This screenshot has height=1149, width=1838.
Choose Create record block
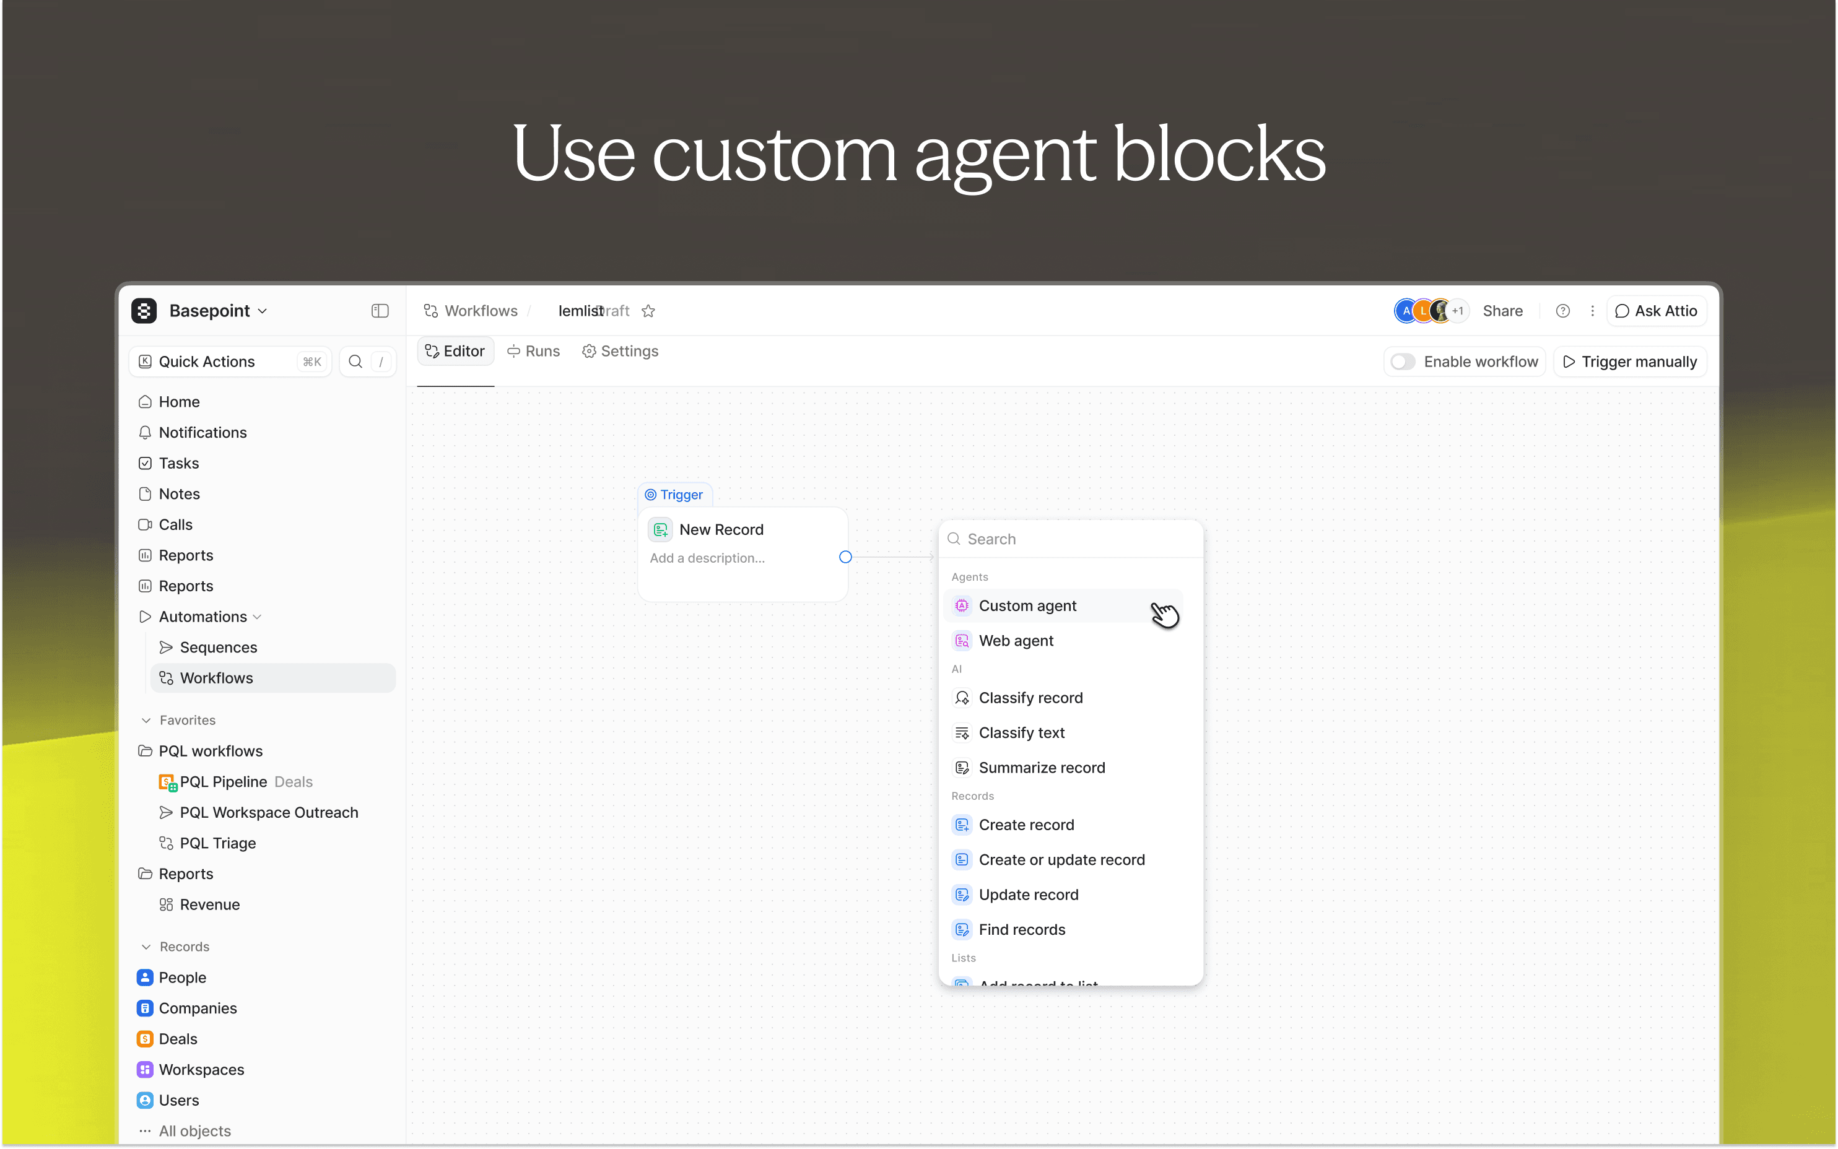click(1063, 825)
